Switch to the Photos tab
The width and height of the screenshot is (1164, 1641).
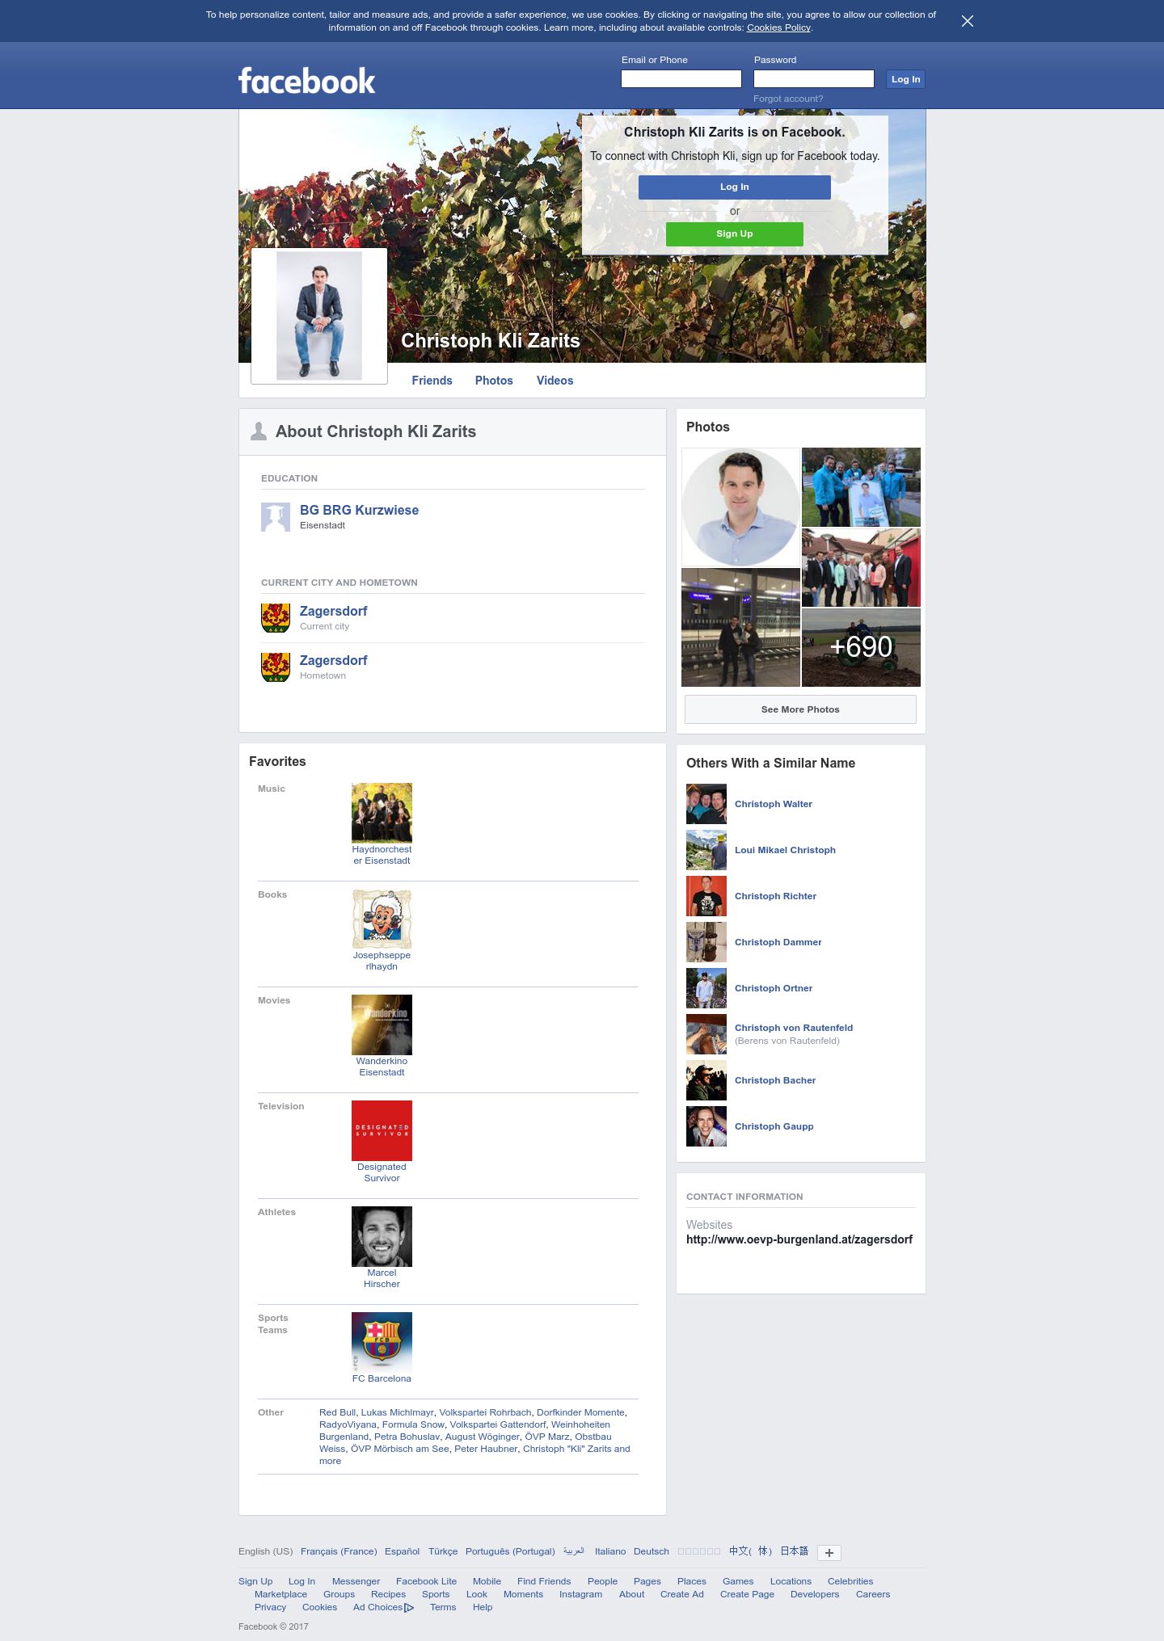coord(494,381)
